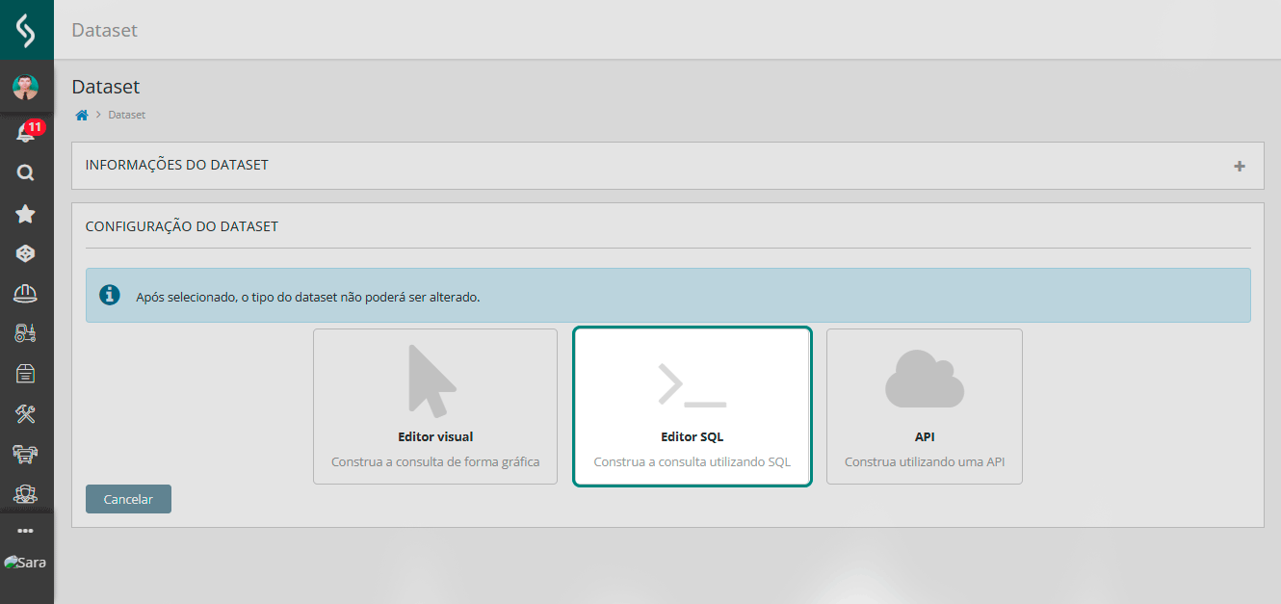Expand Informações do Dataset with plus

[1240, 166]
